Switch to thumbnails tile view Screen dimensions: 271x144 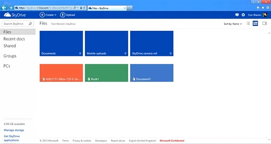pyautogui.click(x=255, y=24)
